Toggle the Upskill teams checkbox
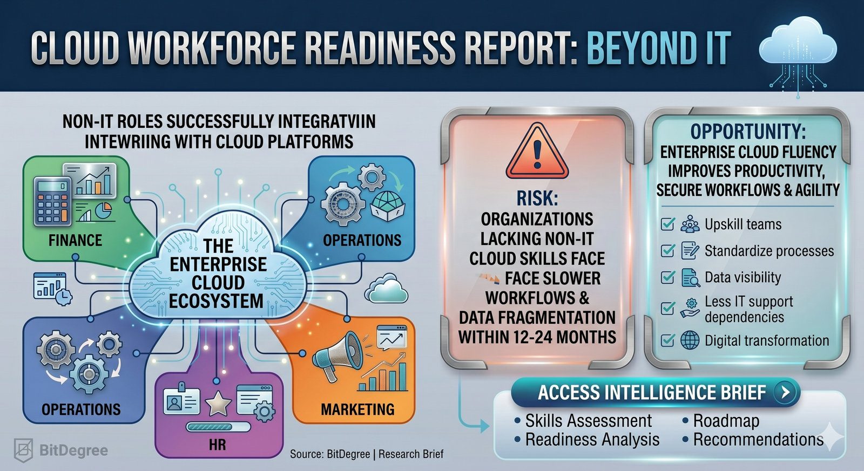864x471 pixels. 668,224
